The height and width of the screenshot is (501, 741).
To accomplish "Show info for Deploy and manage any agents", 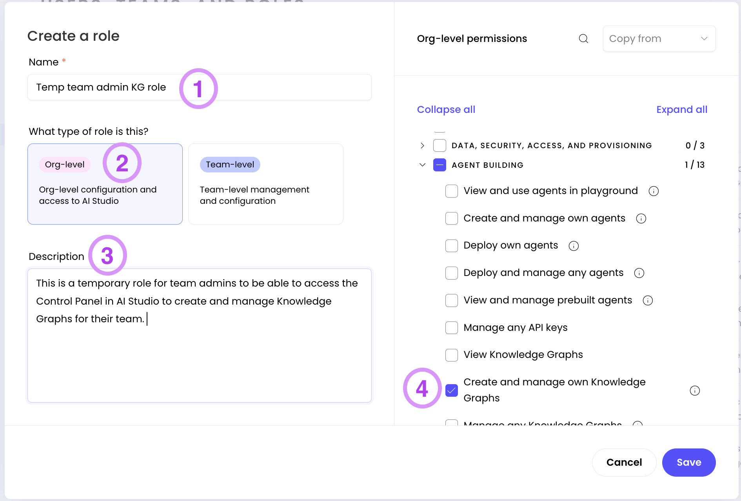I will (639, 273).
